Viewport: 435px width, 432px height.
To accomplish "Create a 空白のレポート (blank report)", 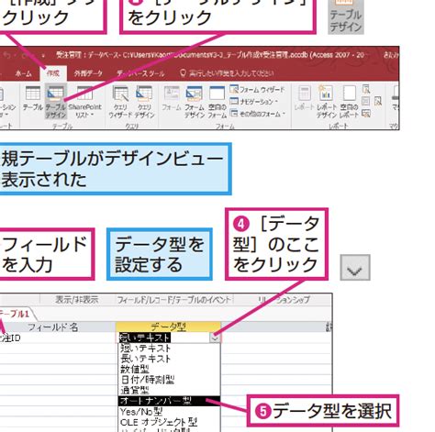I will (x=349, y=102).
